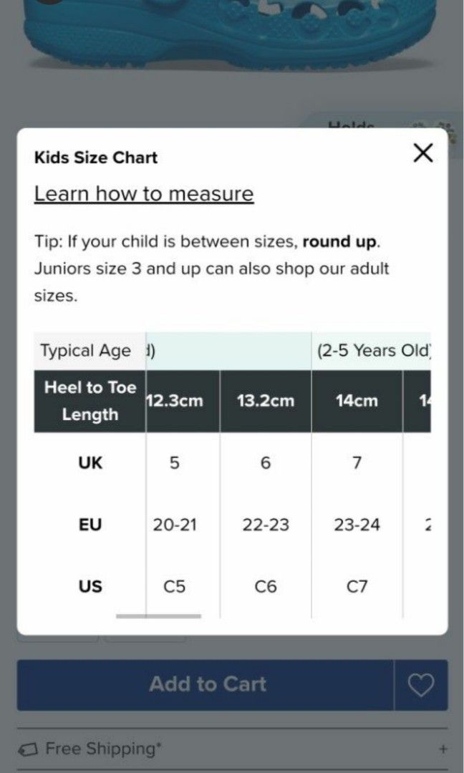
Task: Click the 14cm length column header
Action: coord(357,401)
